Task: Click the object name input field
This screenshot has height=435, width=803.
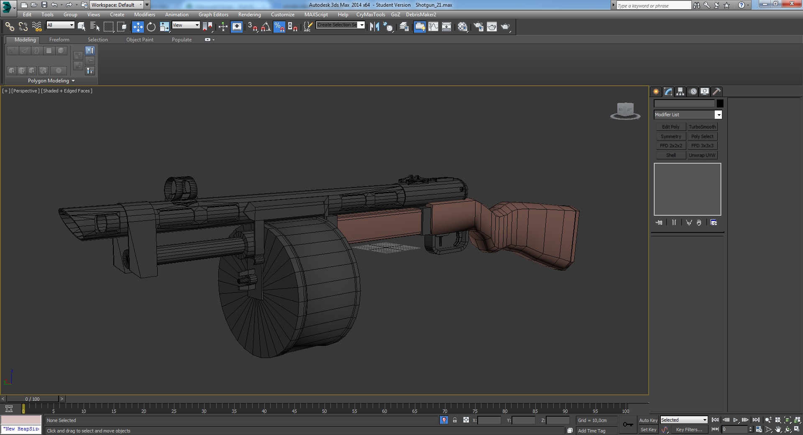Action: [685, 103]
